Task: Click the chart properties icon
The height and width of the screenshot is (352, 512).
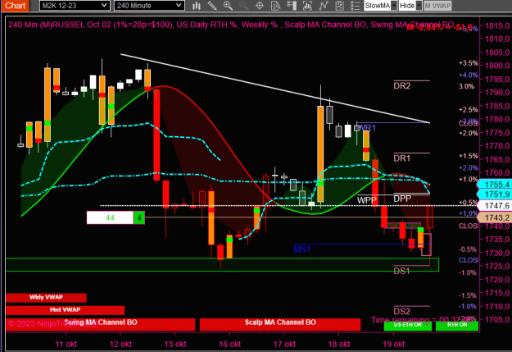Action: (x=339, y=6)
